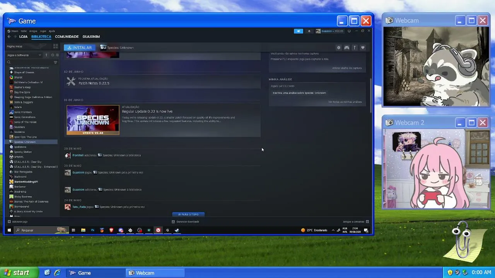
Task: Click the Windows start button inside the stream
Action: (9, 230)
